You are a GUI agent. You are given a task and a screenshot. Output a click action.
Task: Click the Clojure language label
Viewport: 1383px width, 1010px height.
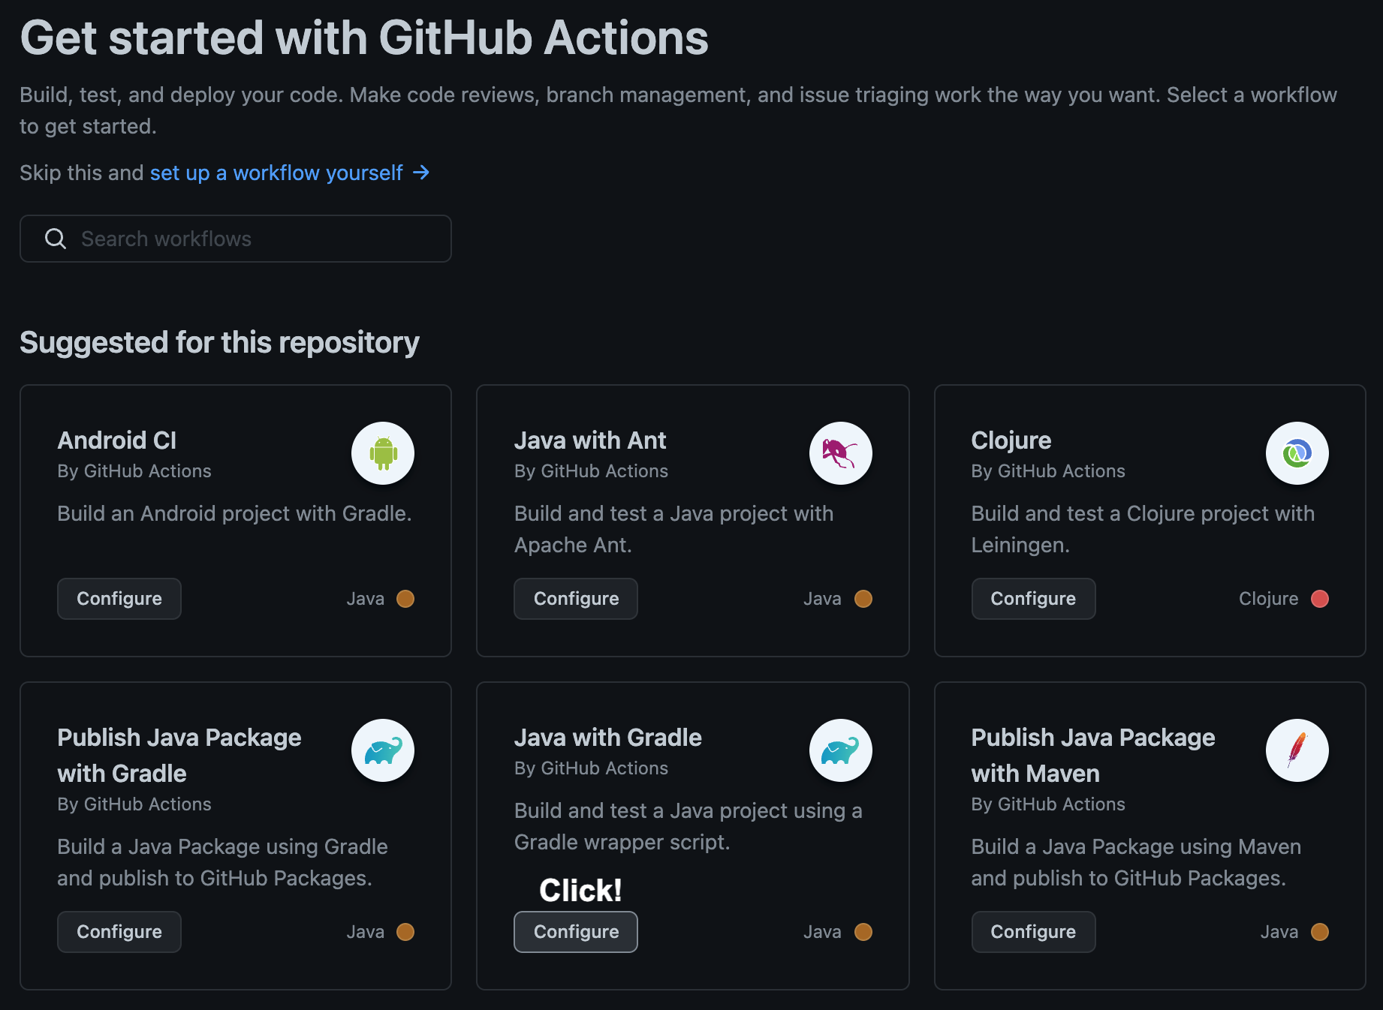(1268, 599)
